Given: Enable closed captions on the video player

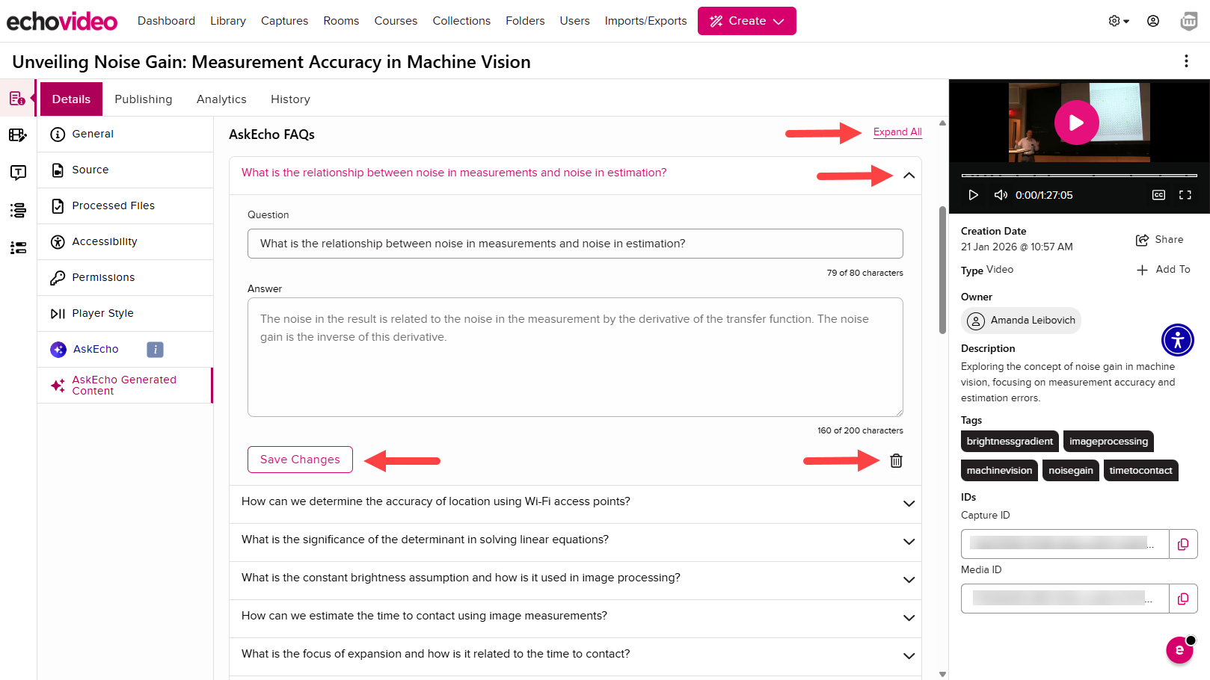Looking at the screenshot, I should (x=1158, y=194).
